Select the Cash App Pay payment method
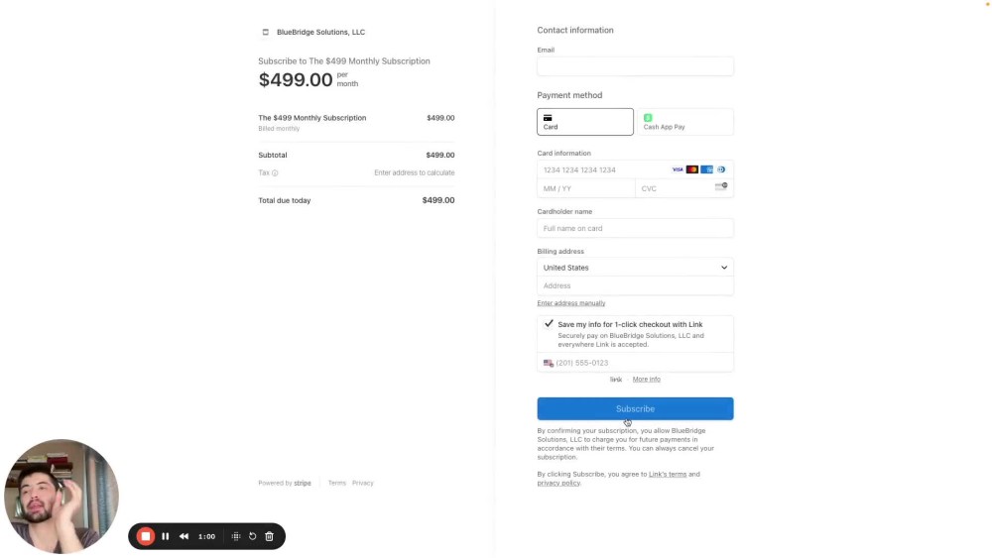This screenshot has height=558, width=992. 685,122
